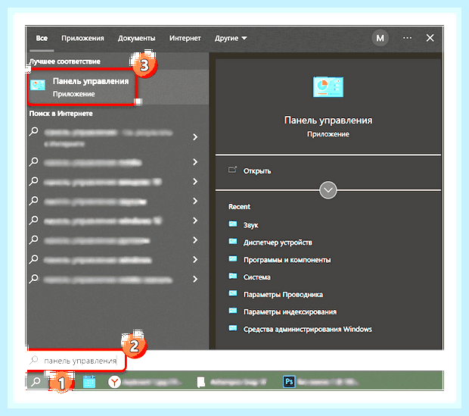Click Открыть to launch Control Panel
This screenshot has width=469, height=416.
(x=257, y=171)
